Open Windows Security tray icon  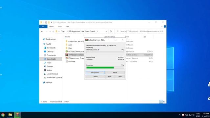(x=183, y=115)
